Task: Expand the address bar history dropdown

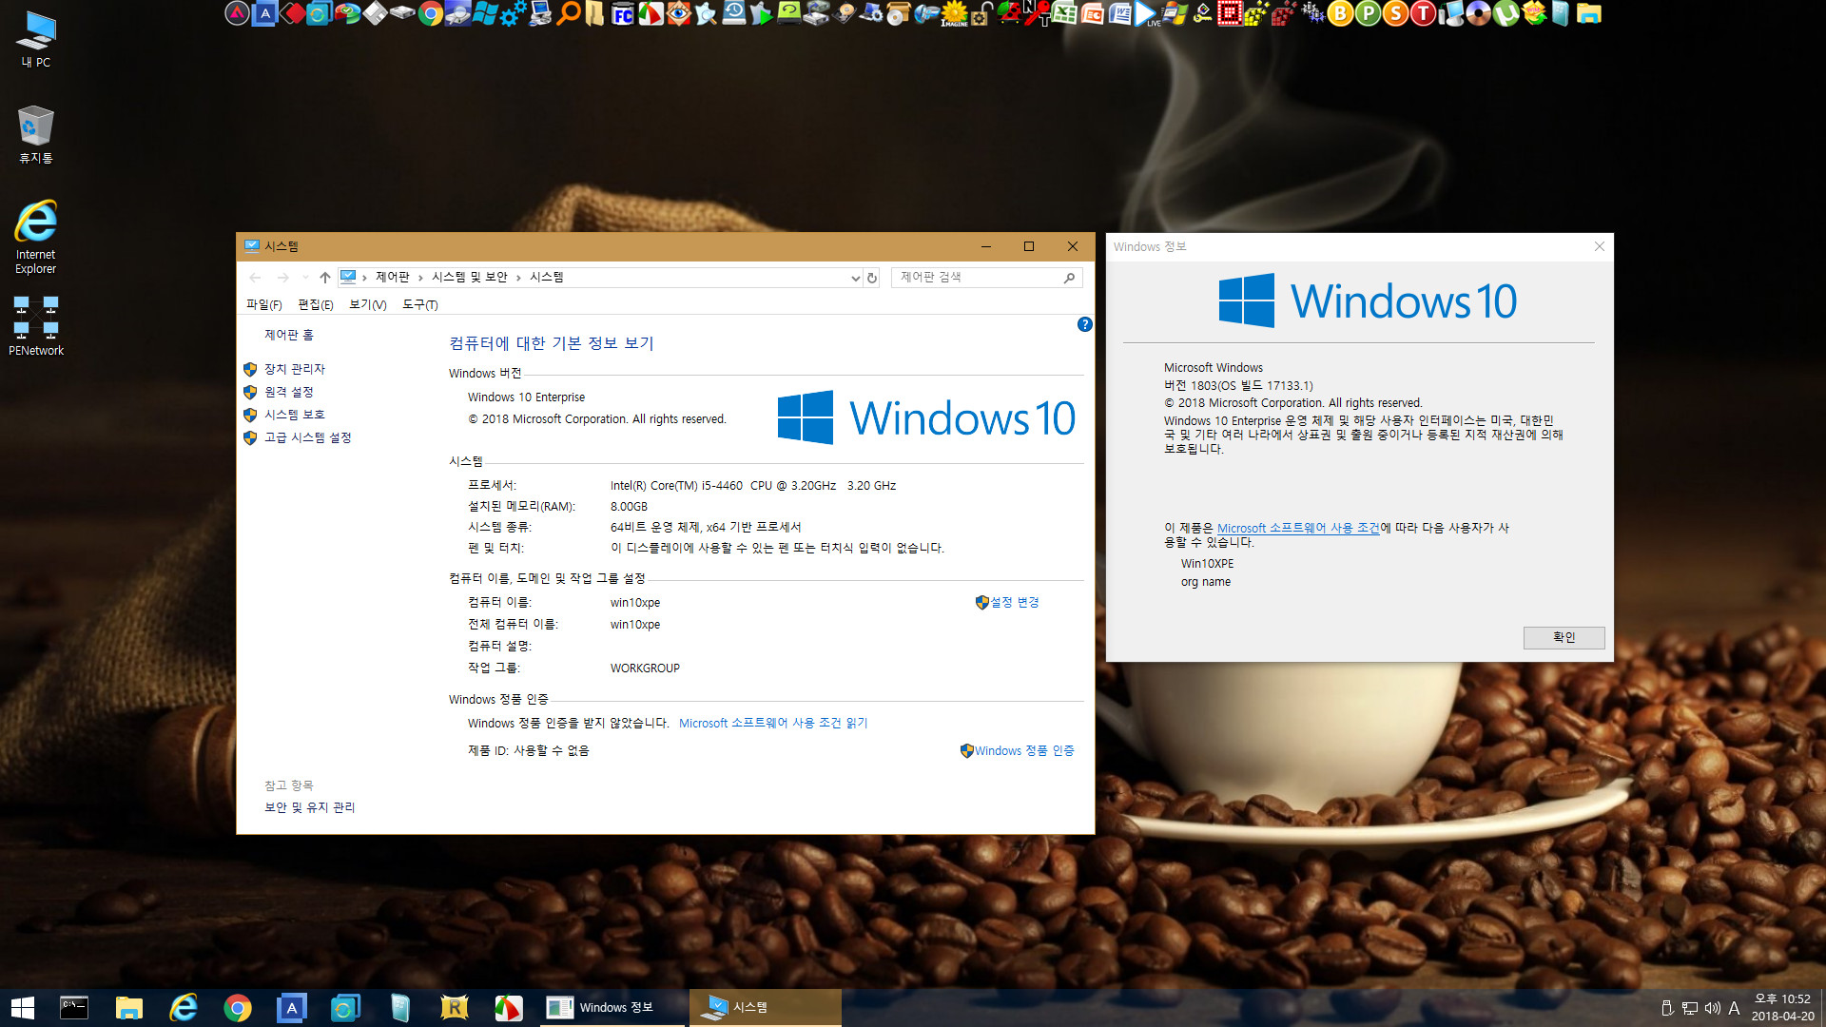Action: [x=855, y=278]
